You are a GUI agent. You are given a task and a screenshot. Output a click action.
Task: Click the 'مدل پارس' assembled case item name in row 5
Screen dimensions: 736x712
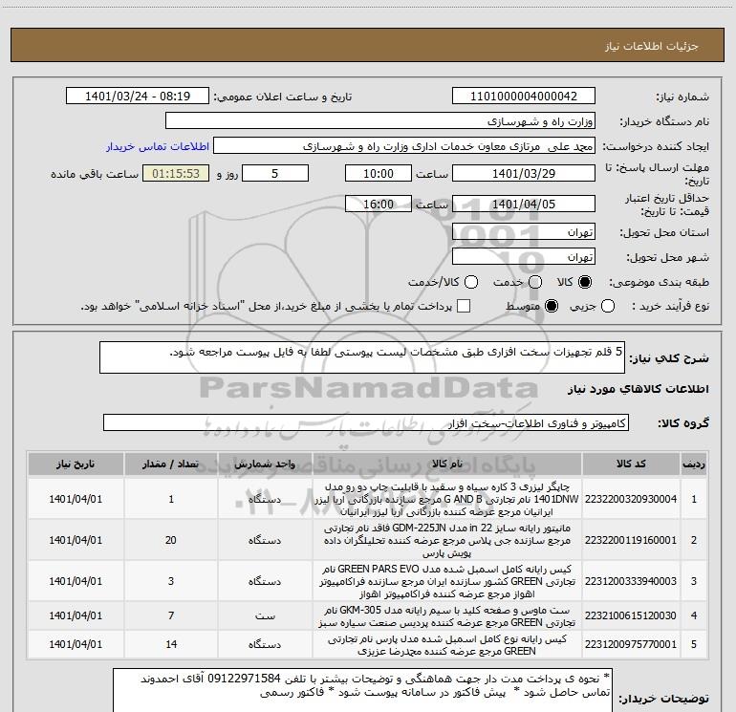click(447, 644)
